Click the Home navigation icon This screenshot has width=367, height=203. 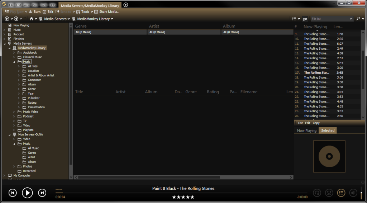[x=32, y=19]
